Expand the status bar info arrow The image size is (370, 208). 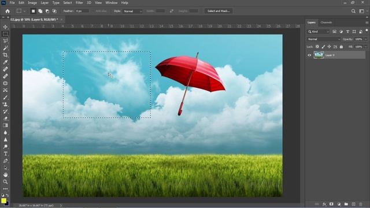click(x=61, y=206)
